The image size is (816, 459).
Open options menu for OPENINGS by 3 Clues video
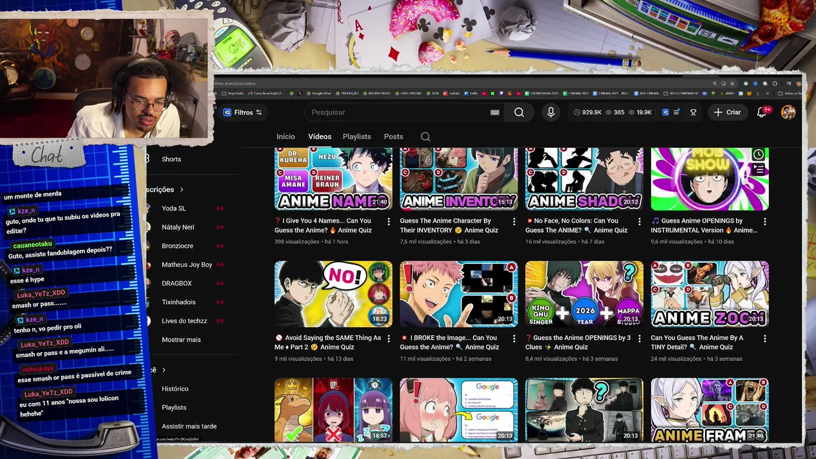click(639, 338)
